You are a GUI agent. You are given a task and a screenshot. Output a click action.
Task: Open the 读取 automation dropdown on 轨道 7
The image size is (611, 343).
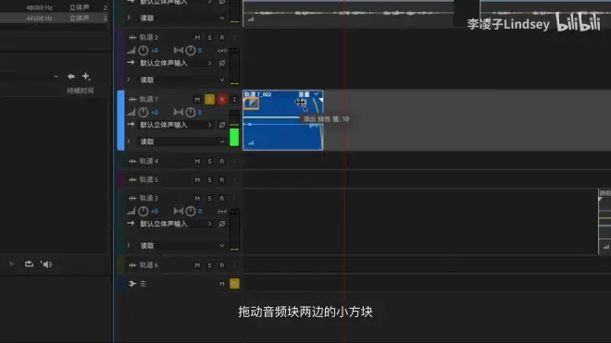tap(181, 141)
